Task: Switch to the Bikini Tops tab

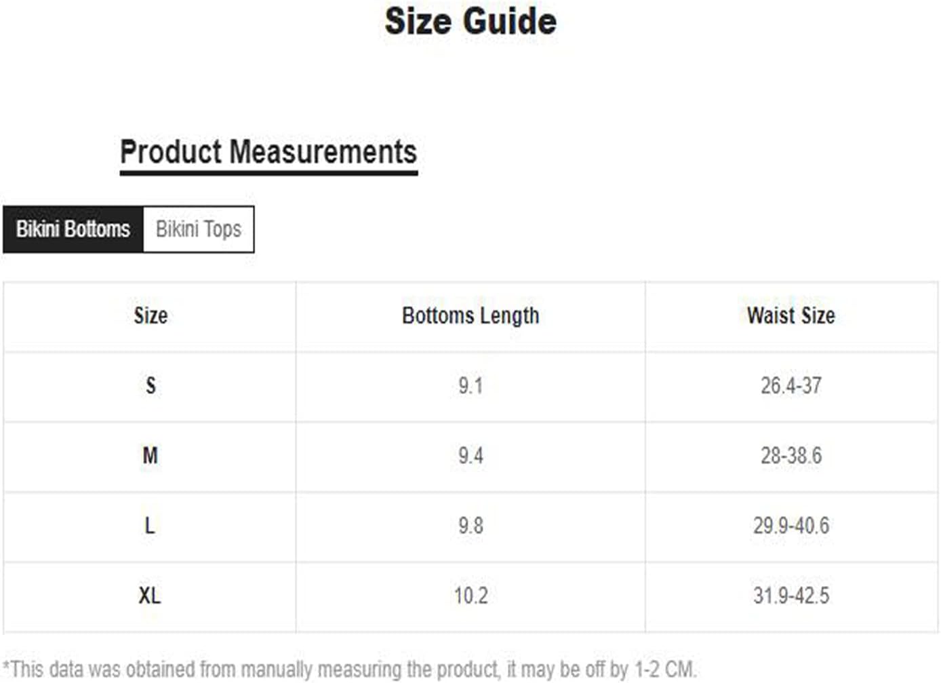Action: [x=198, y=229]
